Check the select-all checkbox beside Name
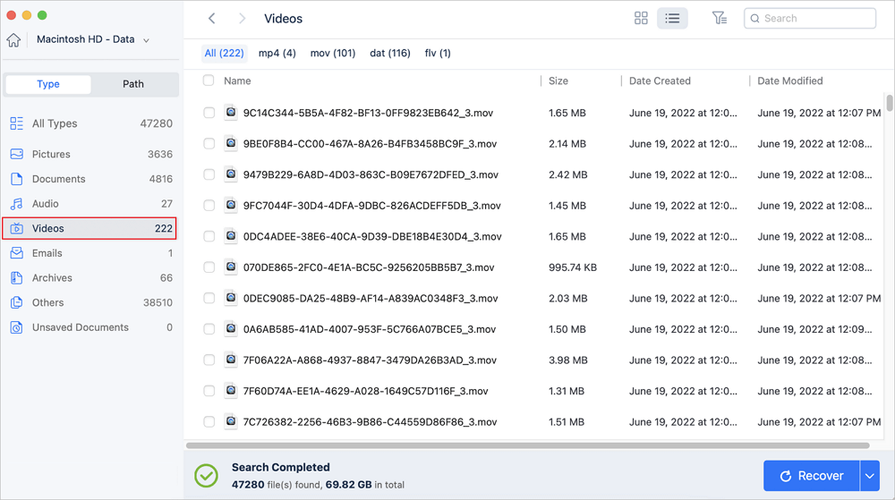 (209, 81)
